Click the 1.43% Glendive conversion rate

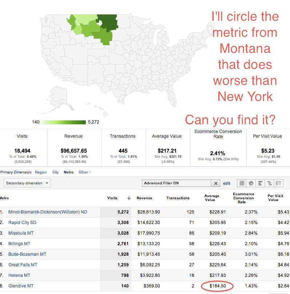pyautogui.click(x=251, y=286)
